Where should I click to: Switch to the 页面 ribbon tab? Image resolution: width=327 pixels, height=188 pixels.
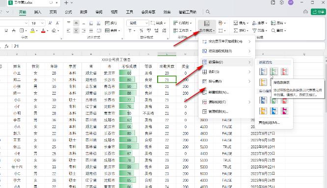tap(53, 12)
